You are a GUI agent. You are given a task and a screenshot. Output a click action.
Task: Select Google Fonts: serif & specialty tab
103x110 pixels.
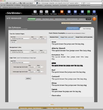pyautogui.click(x=84, y=37)
